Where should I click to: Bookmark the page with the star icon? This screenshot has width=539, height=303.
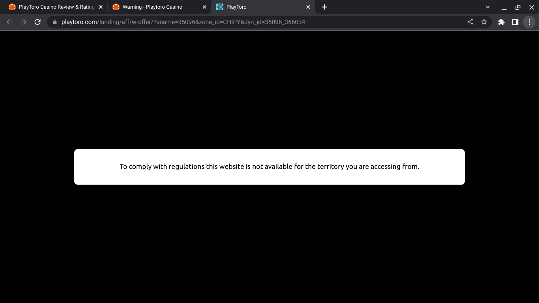pos(484,22)
